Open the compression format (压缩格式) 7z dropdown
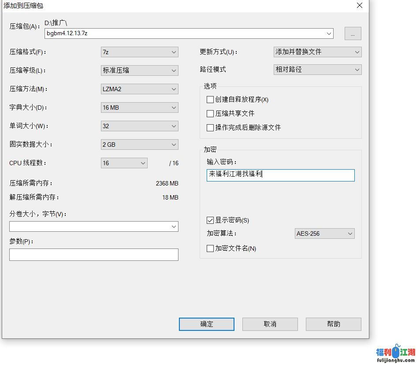420x367 pixels. [x=139, y=52]
